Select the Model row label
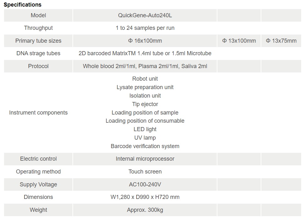This screenshot has width=304, height=219. pyautogui.click(x=38, y=15)
